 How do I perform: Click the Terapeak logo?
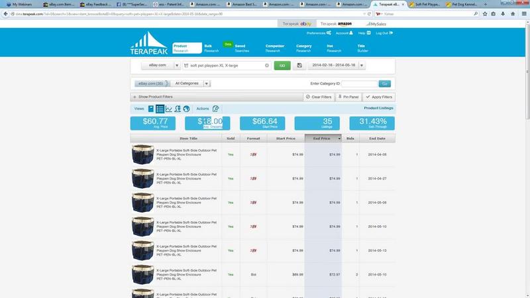click(x=148, y=43)
